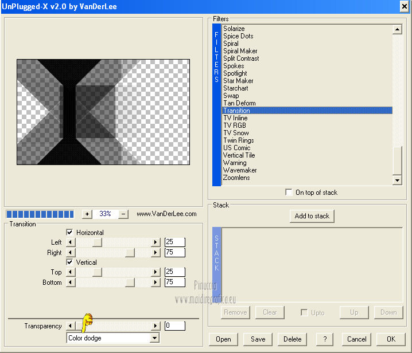
Task: Click the filter list scroll up arrow
Action: tap(397, 29)
